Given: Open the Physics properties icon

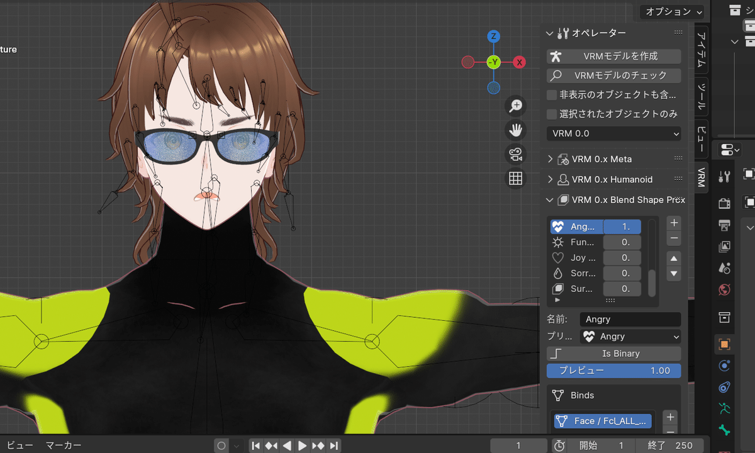Looking at the screenshot, I should click(724, 366).
